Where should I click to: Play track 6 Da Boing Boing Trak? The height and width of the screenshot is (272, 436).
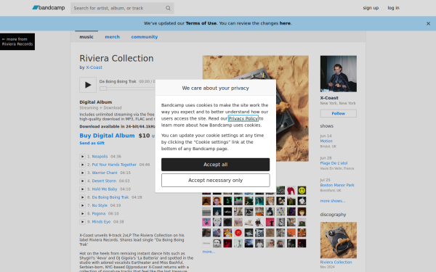(82, 197)
